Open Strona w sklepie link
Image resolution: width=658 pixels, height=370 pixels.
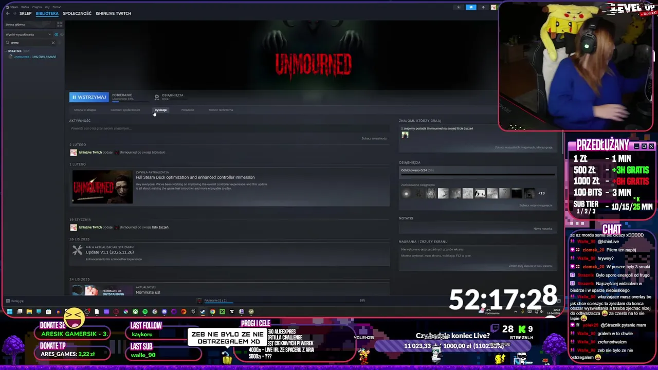point(85,110)
